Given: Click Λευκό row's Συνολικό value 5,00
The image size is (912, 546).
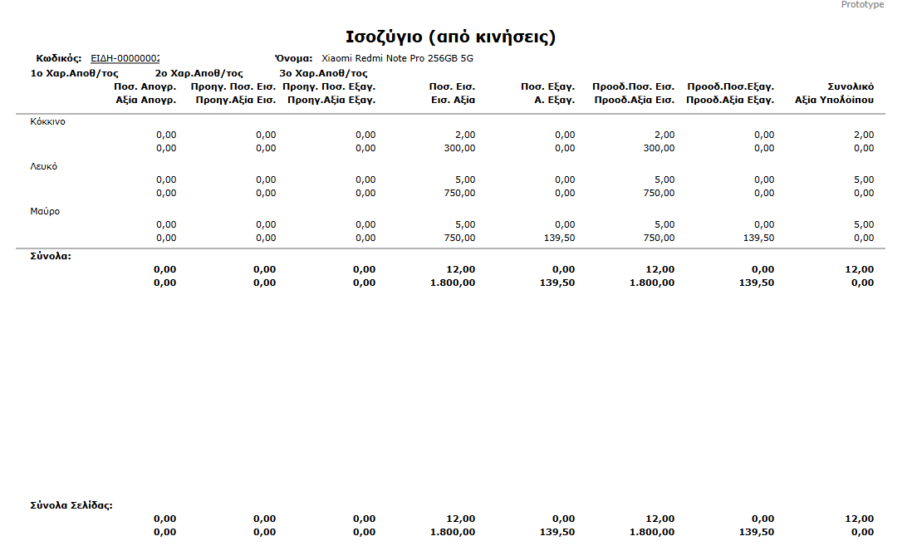Looking at the screenshot, I should 864,180.
